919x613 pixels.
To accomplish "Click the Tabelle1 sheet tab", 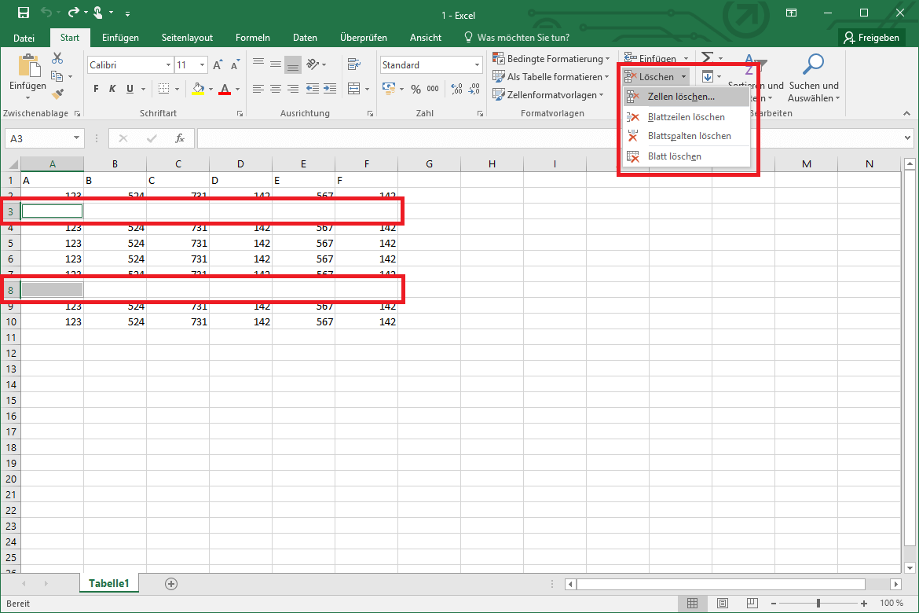I will 108,583.
